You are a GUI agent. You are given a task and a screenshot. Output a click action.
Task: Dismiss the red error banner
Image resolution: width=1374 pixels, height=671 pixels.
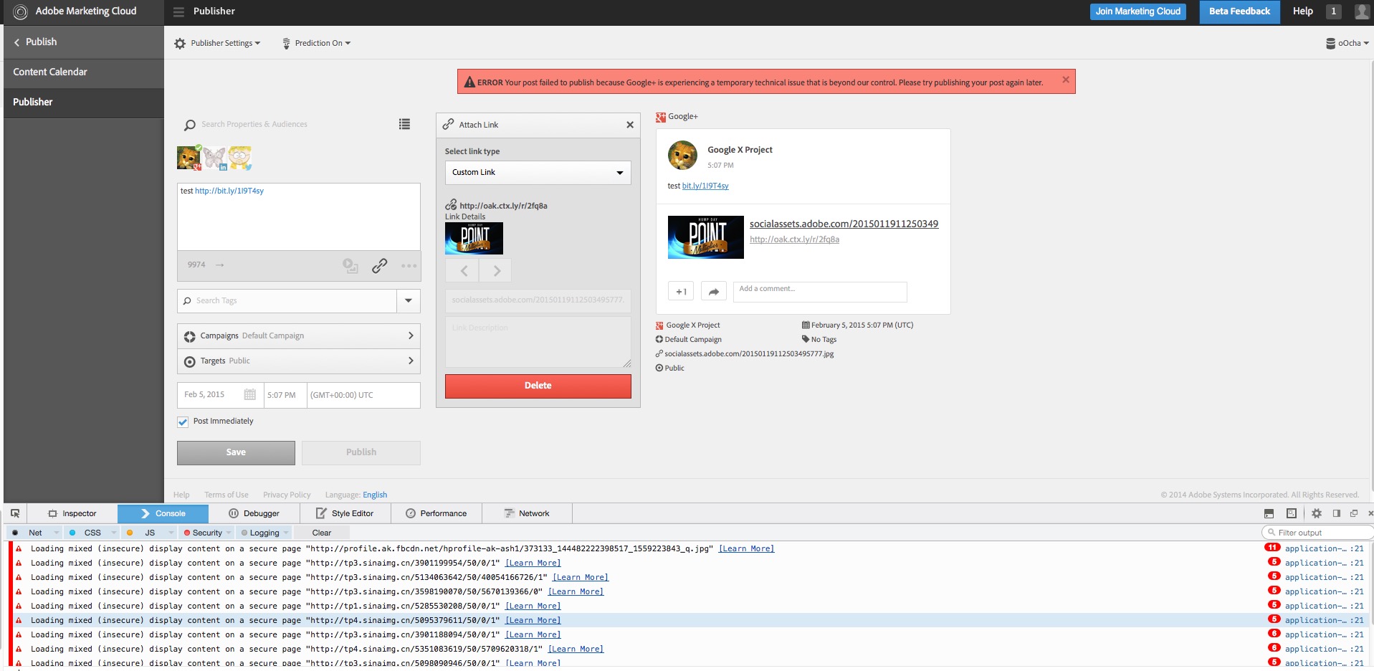[1066, 80]
